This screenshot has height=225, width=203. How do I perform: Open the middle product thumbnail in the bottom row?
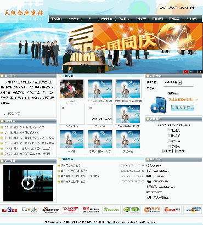click(100, 139)
